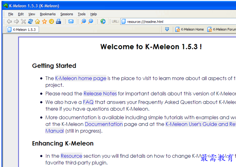This screenshot has width=236, height=167.
Task: Follow the Release Notes link
Action: click(100, 94)
